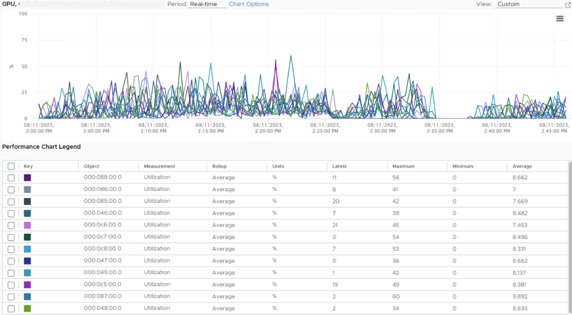Viewport: 572px width, 315px height.
Task: Click the 2:20:00 PM time axis label
Action: pyautogui.click(x=268, y=128)
